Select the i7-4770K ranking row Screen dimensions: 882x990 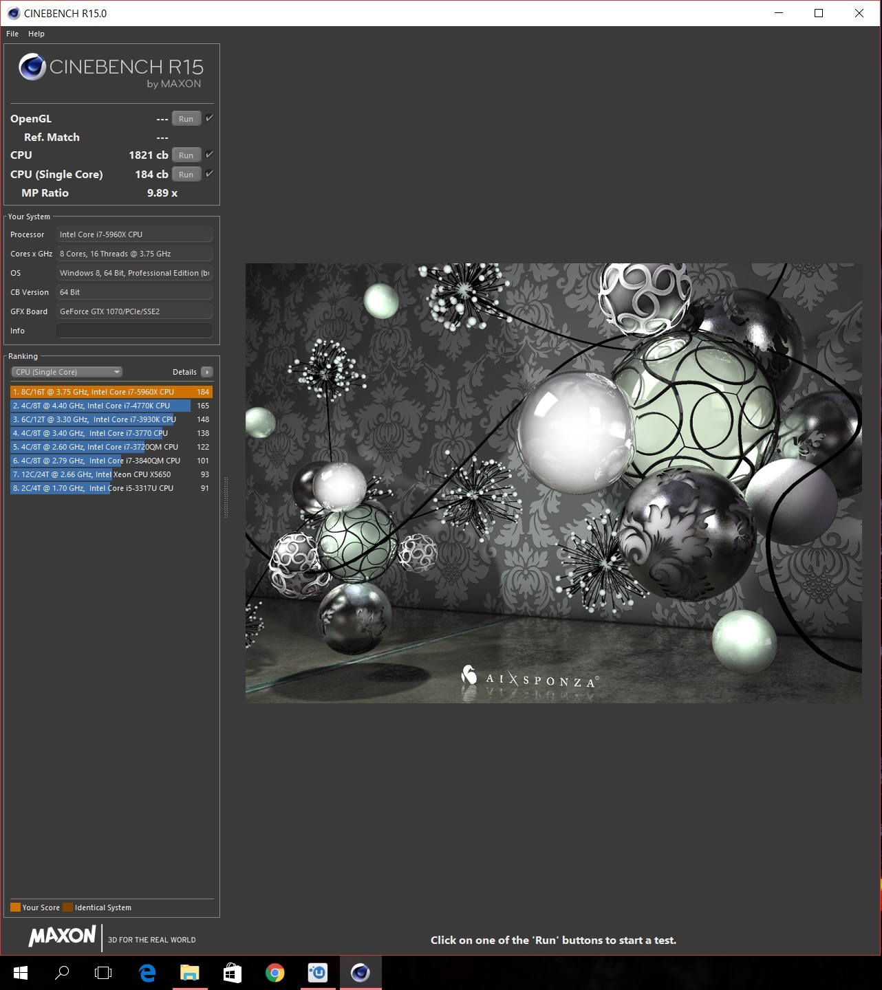click(x=111, y=406)
